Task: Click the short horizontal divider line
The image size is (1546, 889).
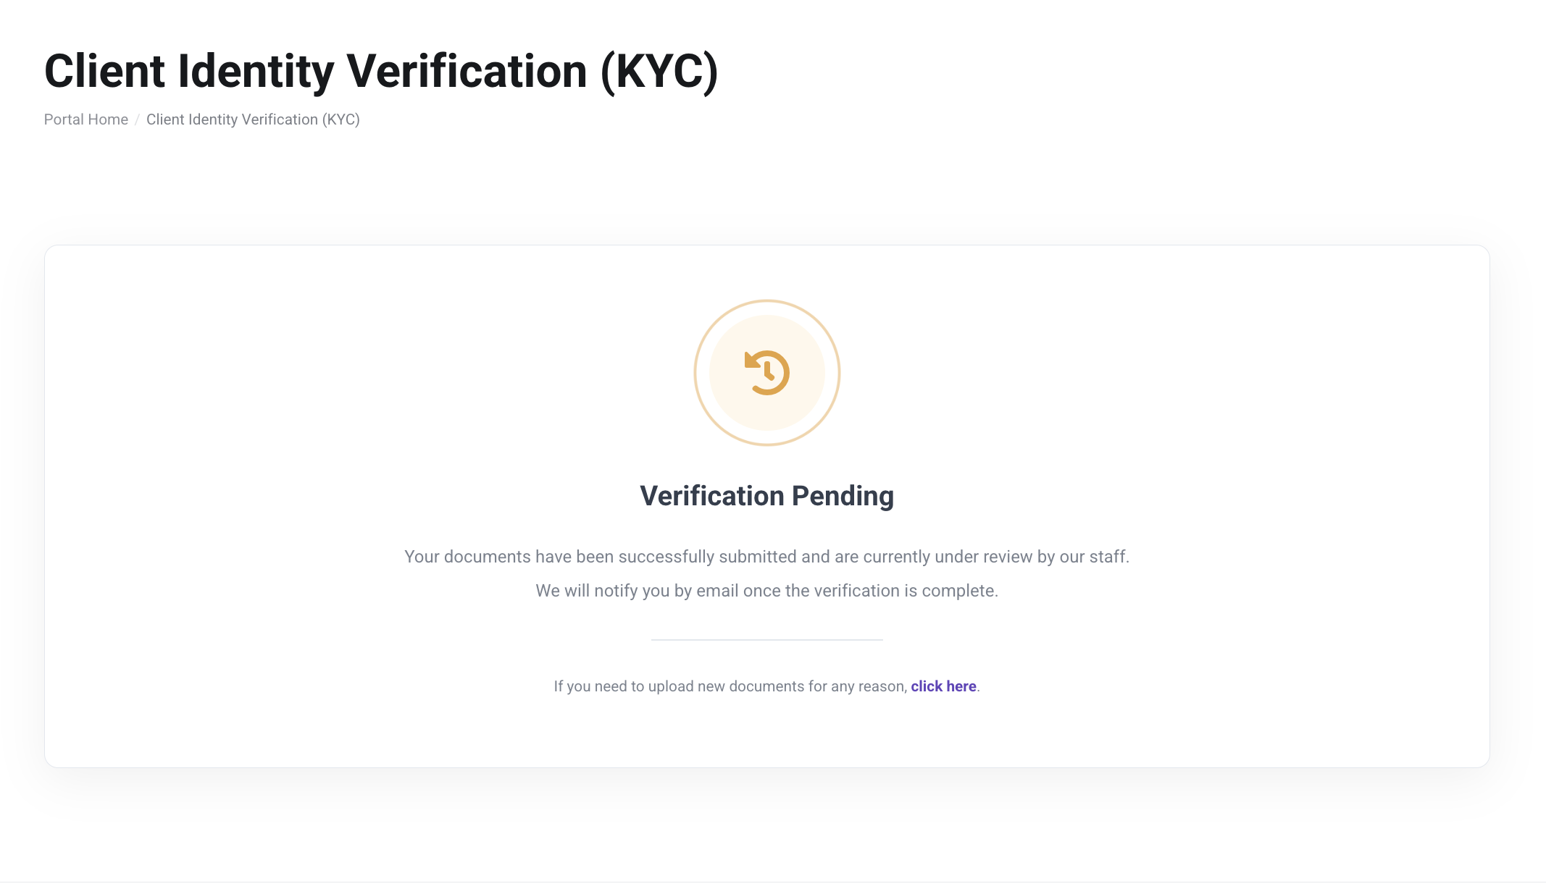Action: click(766, 640)
